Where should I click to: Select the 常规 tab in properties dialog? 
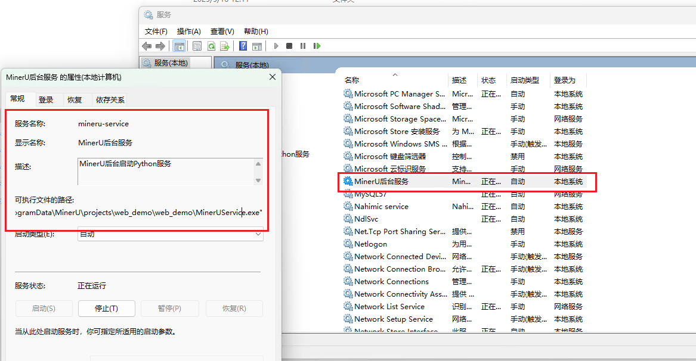18,98
